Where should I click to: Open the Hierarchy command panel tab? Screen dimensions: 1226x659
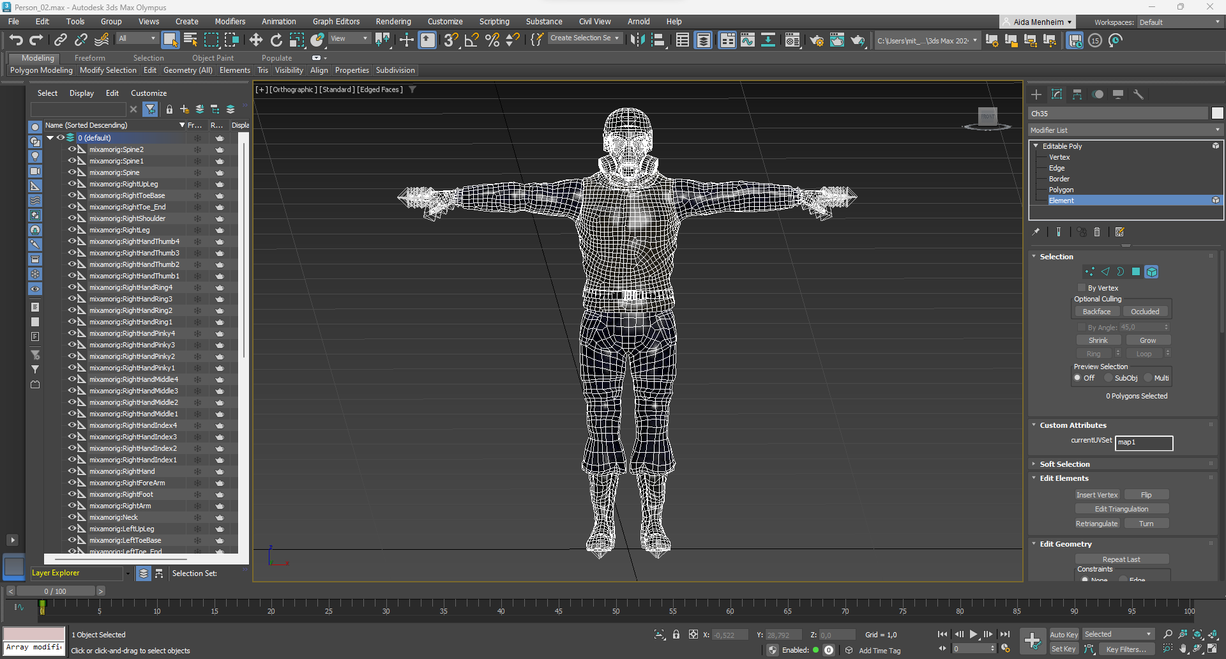pyautogui.click(x=1077, y=95)
